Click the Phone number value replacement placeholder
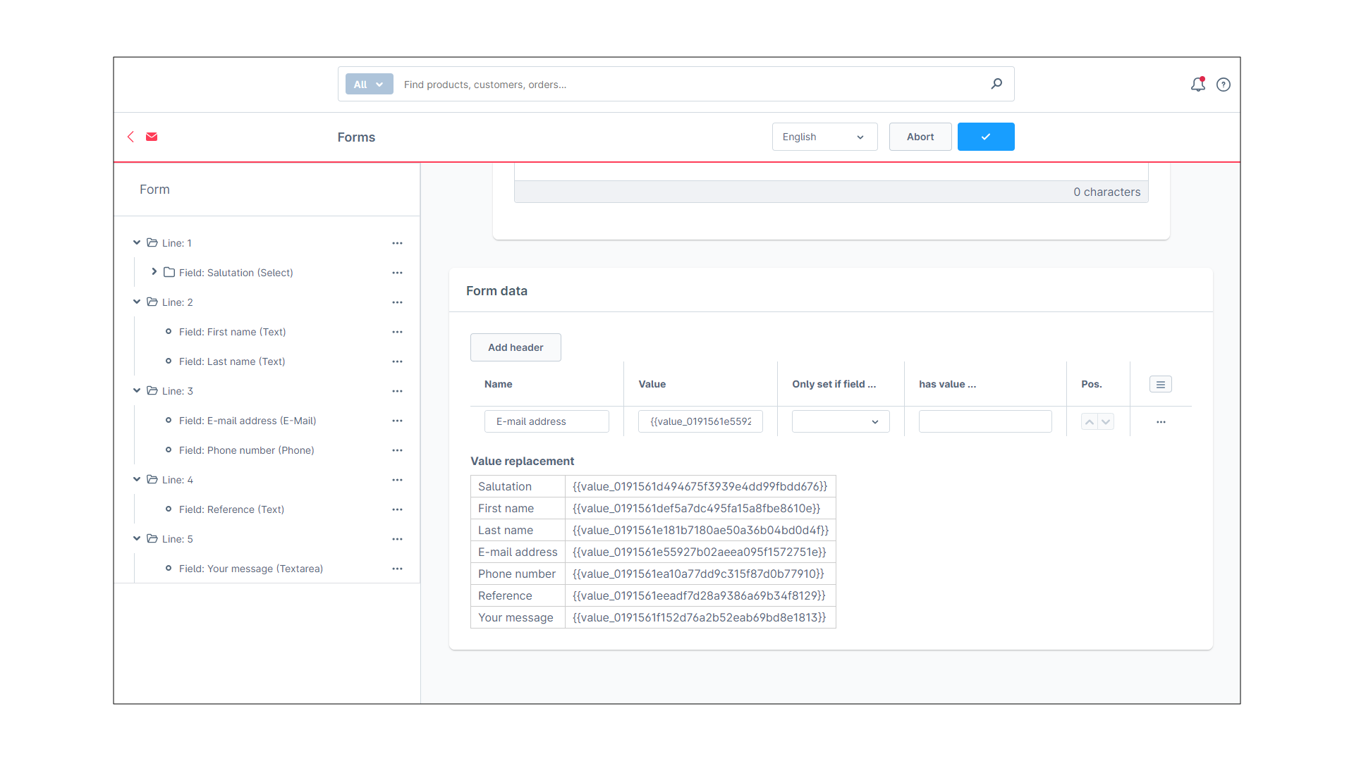 698,574
